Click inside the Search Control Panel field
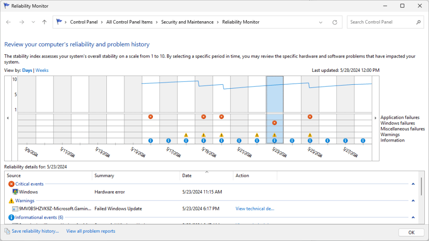This screenshot has height=241, width=429. click(381, 22)
